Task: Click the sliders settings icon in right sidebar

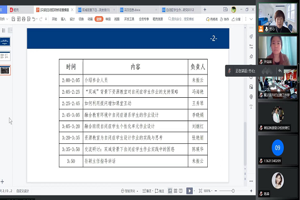Action: point(251,46)
